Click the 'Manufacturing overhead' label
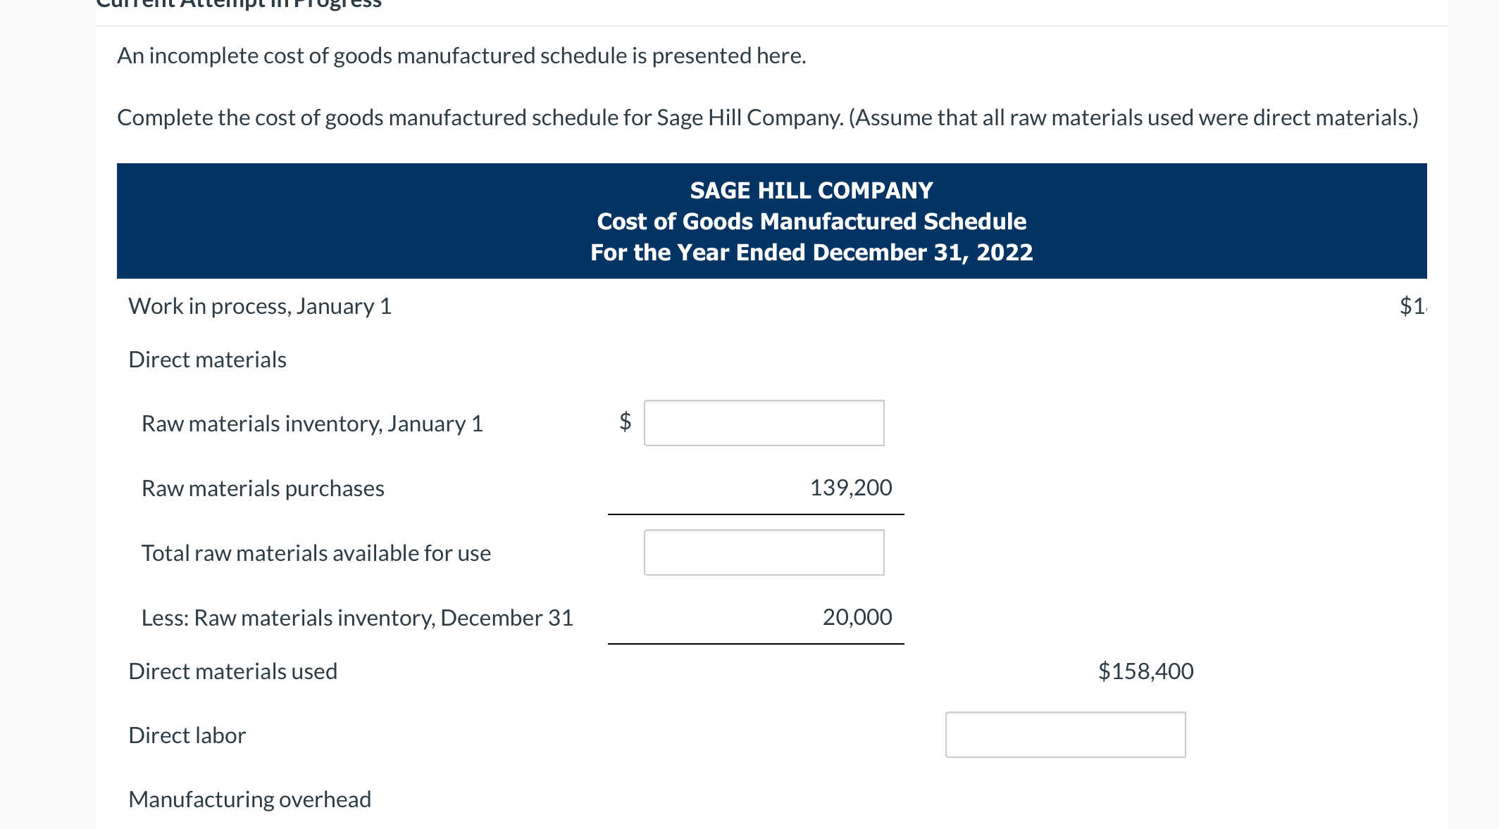 (250, 799)
